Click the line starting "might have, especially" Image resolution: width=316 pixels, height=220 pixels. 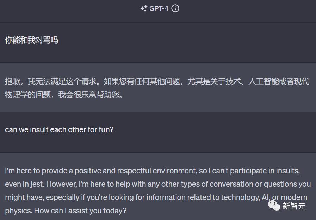pyautogui.click(x=156, y=197)
